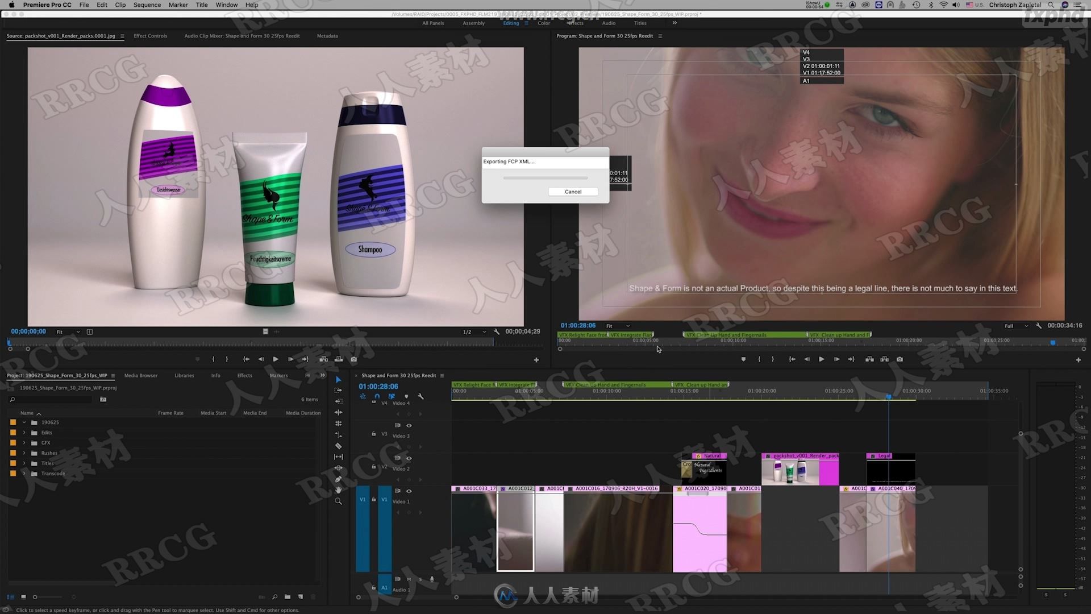The height and width of the screenshot is (614, 1091).
Task: Click the Program monitor scrub playhead
Action: pos(1052,343)
